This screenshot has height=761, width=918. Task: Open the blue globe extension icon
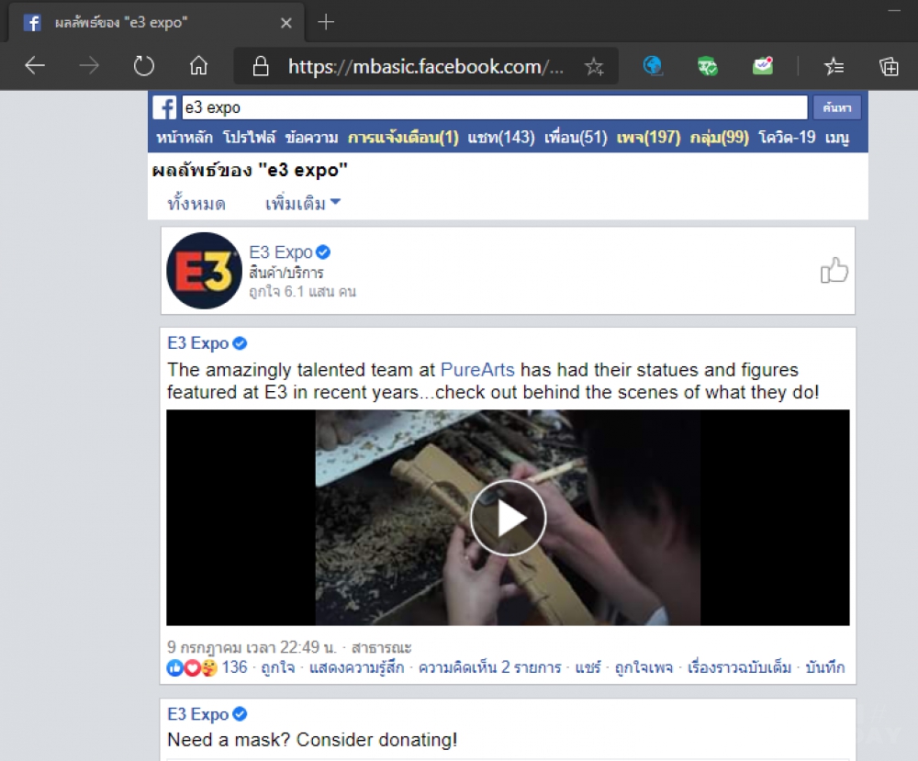tap(652, 65)
